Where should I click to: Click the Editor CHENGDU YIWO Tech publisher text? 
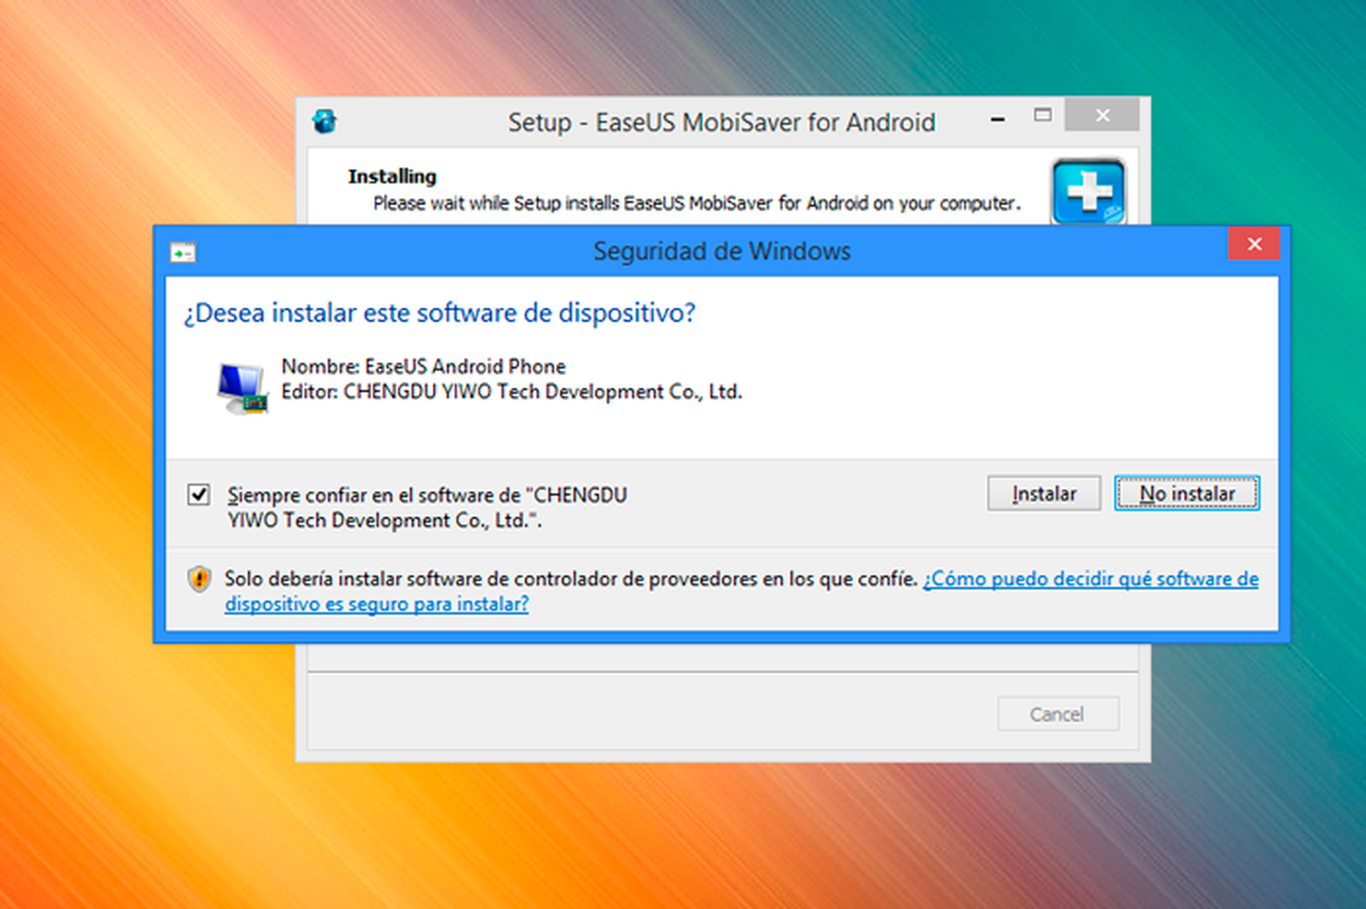pyautogui.click(x=512, y=392)
